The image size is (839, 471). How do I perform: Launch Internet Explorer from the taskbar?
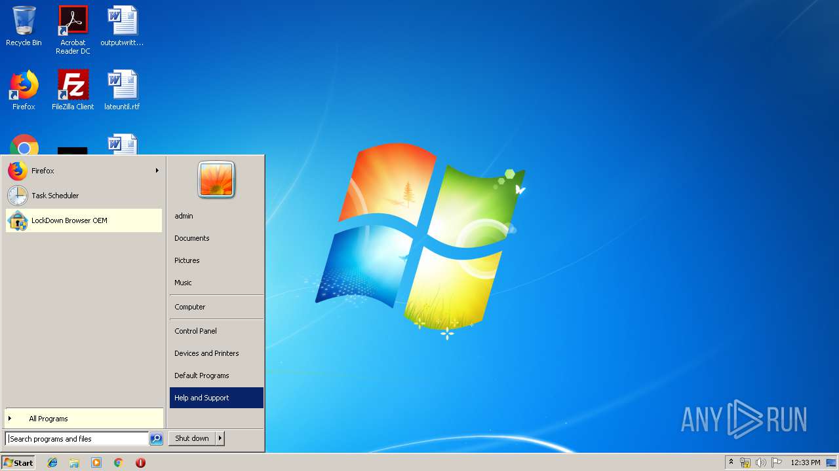(x=52, y=462)
